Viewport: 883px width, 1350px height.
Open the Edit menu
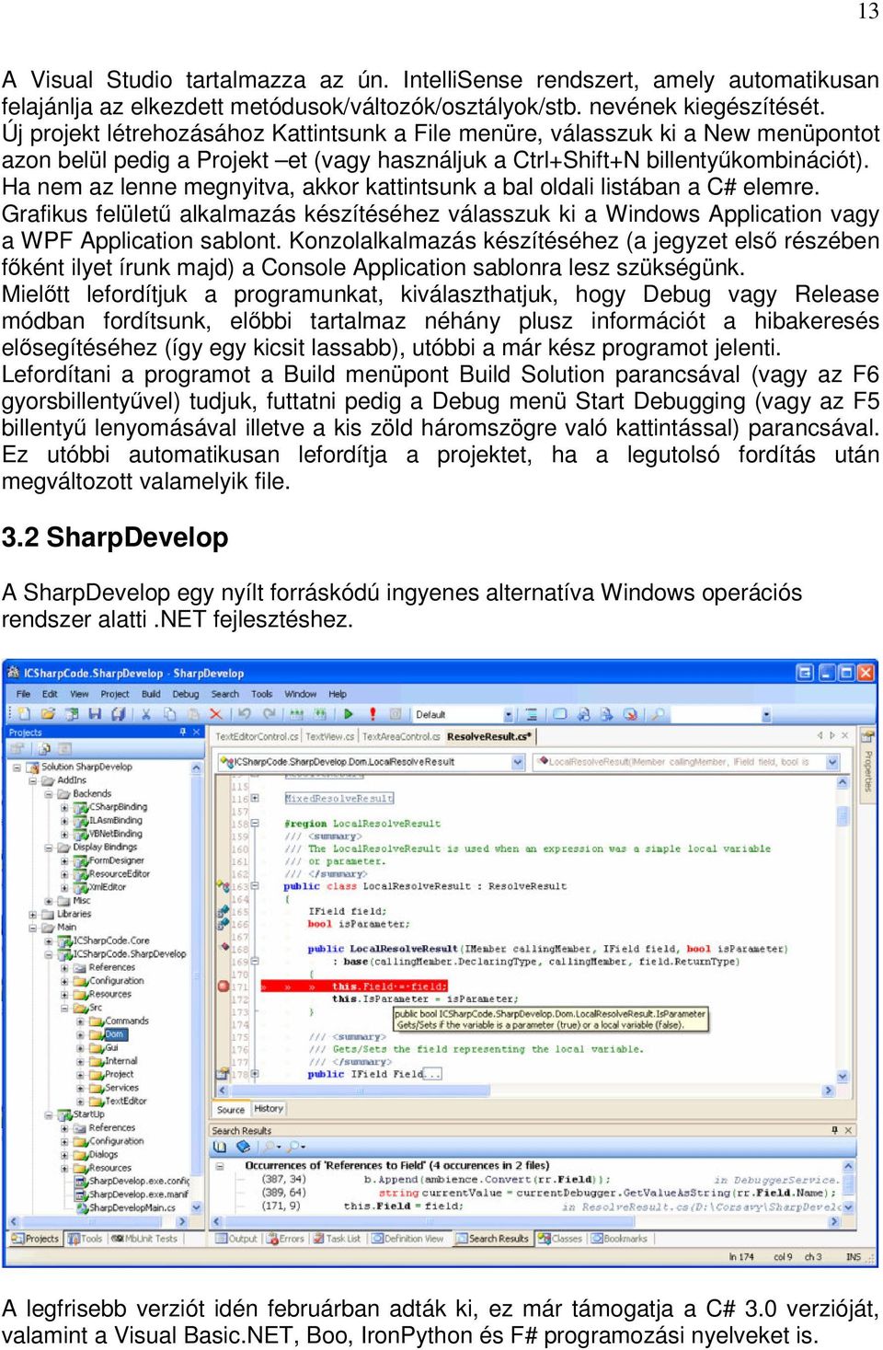click(50, 695)
